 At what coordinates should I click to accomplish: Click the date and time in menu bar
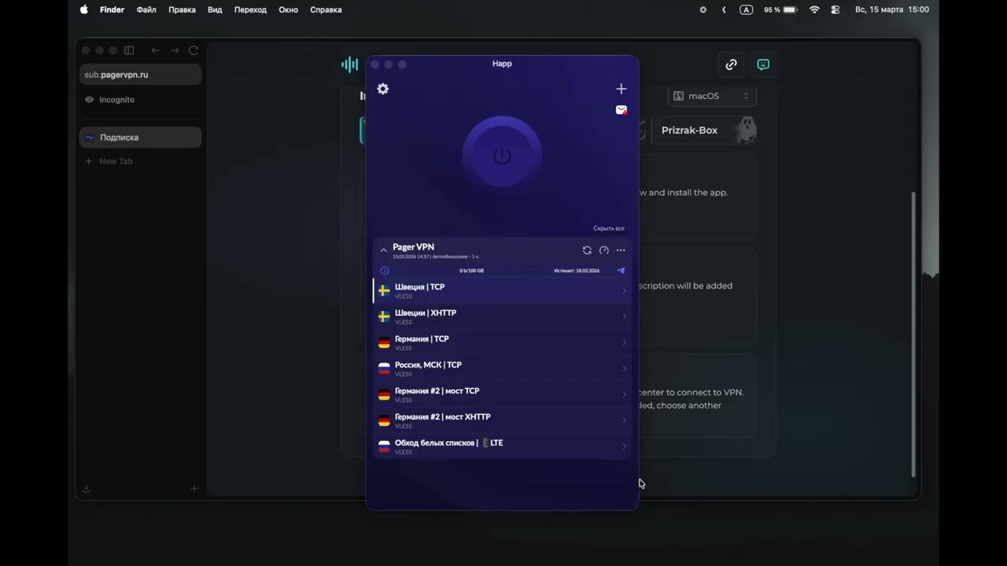click(892, 9)
